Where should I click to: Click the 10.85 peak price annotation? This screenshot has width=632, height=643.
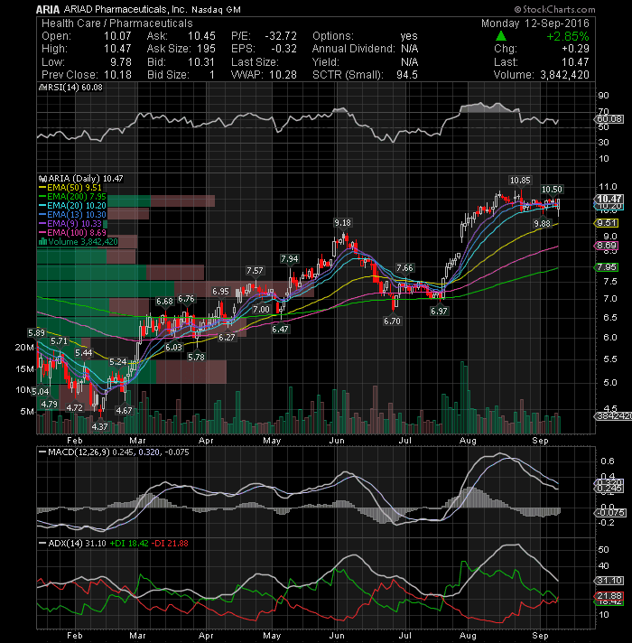click(520, 180)
